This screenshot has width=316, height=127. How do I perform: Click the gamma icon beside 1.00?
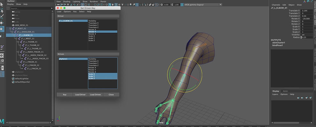172,4
